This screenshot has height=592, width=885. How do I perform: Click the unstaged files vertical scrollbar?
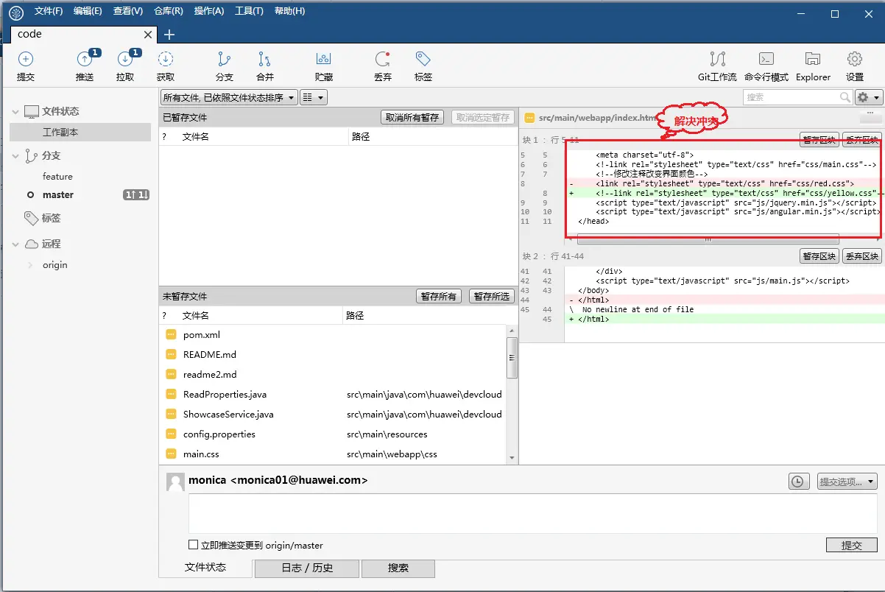512,358
